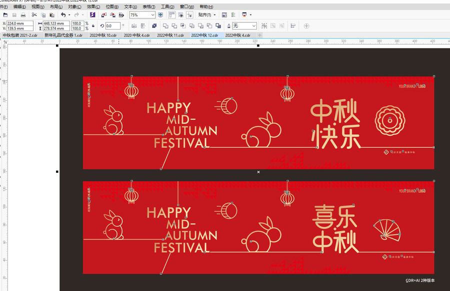Viewport: 450px width, 291px height.
Task: Click the Back minus front icon
Action: point(209,26)
